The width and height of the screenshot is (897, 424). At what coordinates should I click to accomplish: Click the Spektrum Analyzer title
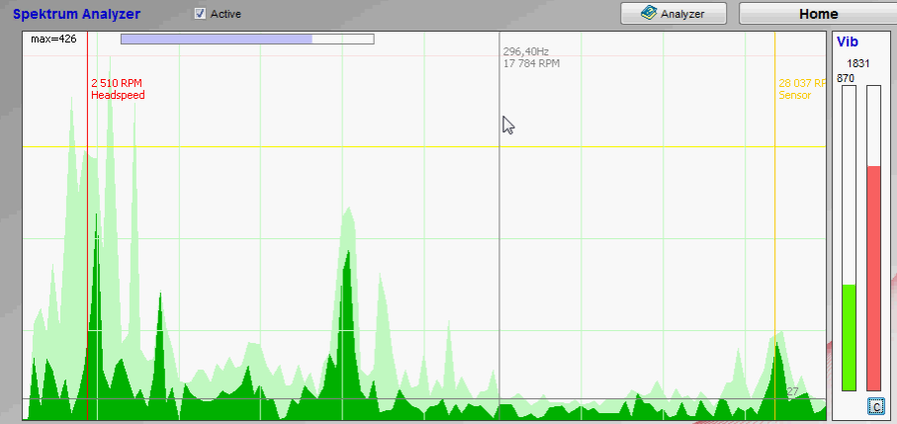coord(76,15)
